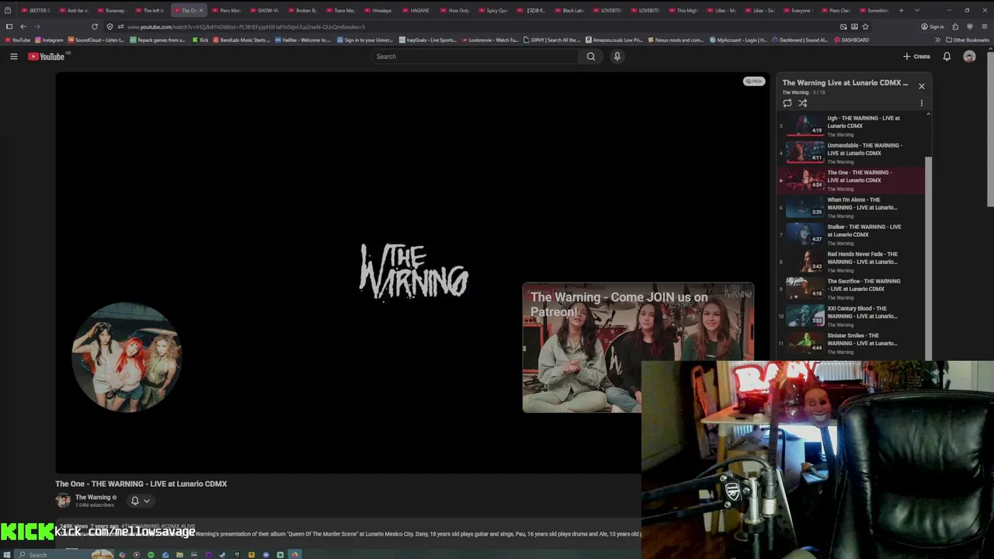This screenshot has height=559, width=994.
Task: Open the browser extensions icon
Action: (955, 26)
